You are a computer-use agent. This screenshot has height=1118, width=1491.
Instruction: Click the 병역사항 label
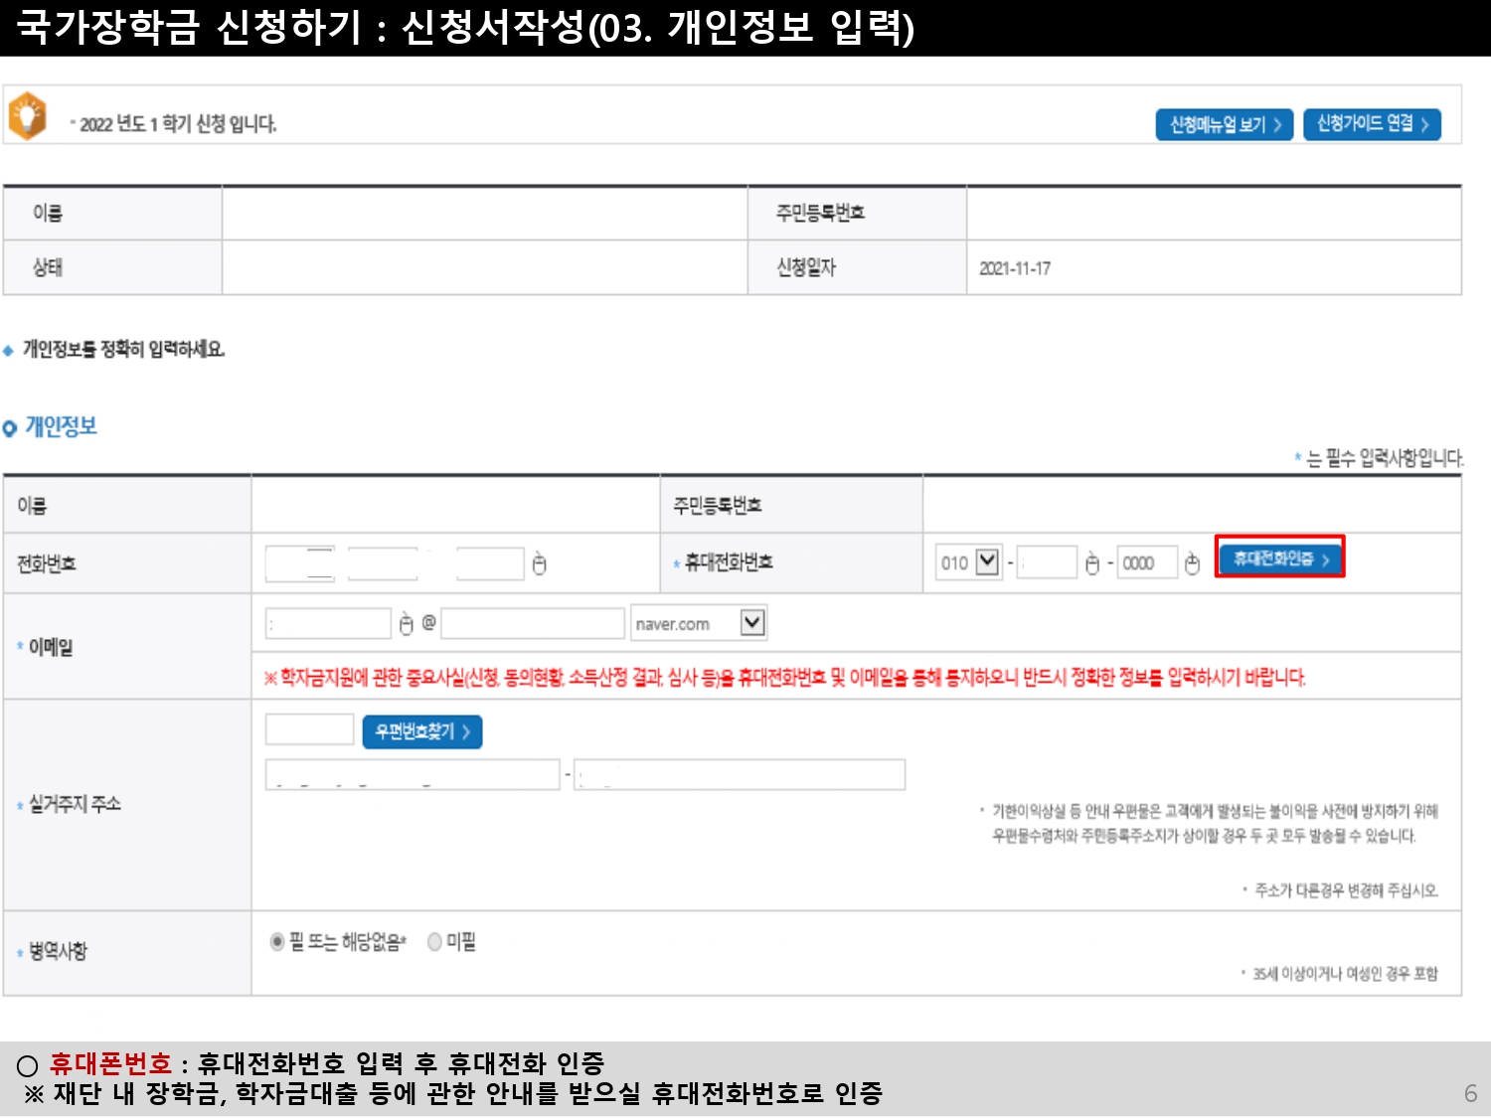(58, 951)
